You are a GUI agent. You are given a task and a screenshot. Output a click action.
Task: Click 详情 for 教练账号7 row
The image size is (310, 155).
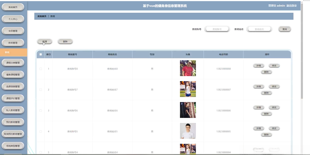pos(259,86)
